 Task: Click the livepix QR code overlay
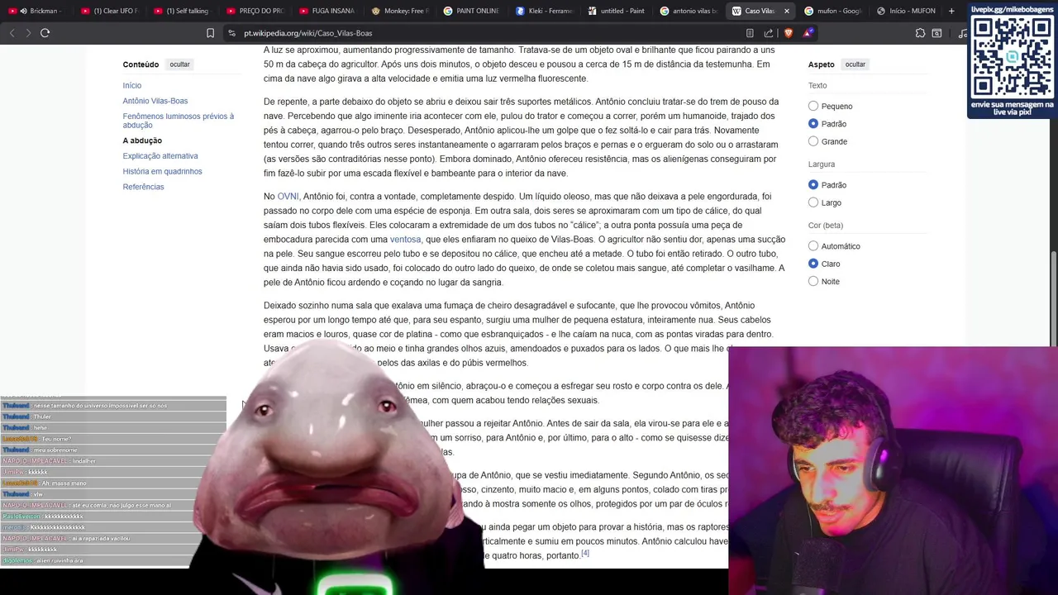click(1012, 59)
